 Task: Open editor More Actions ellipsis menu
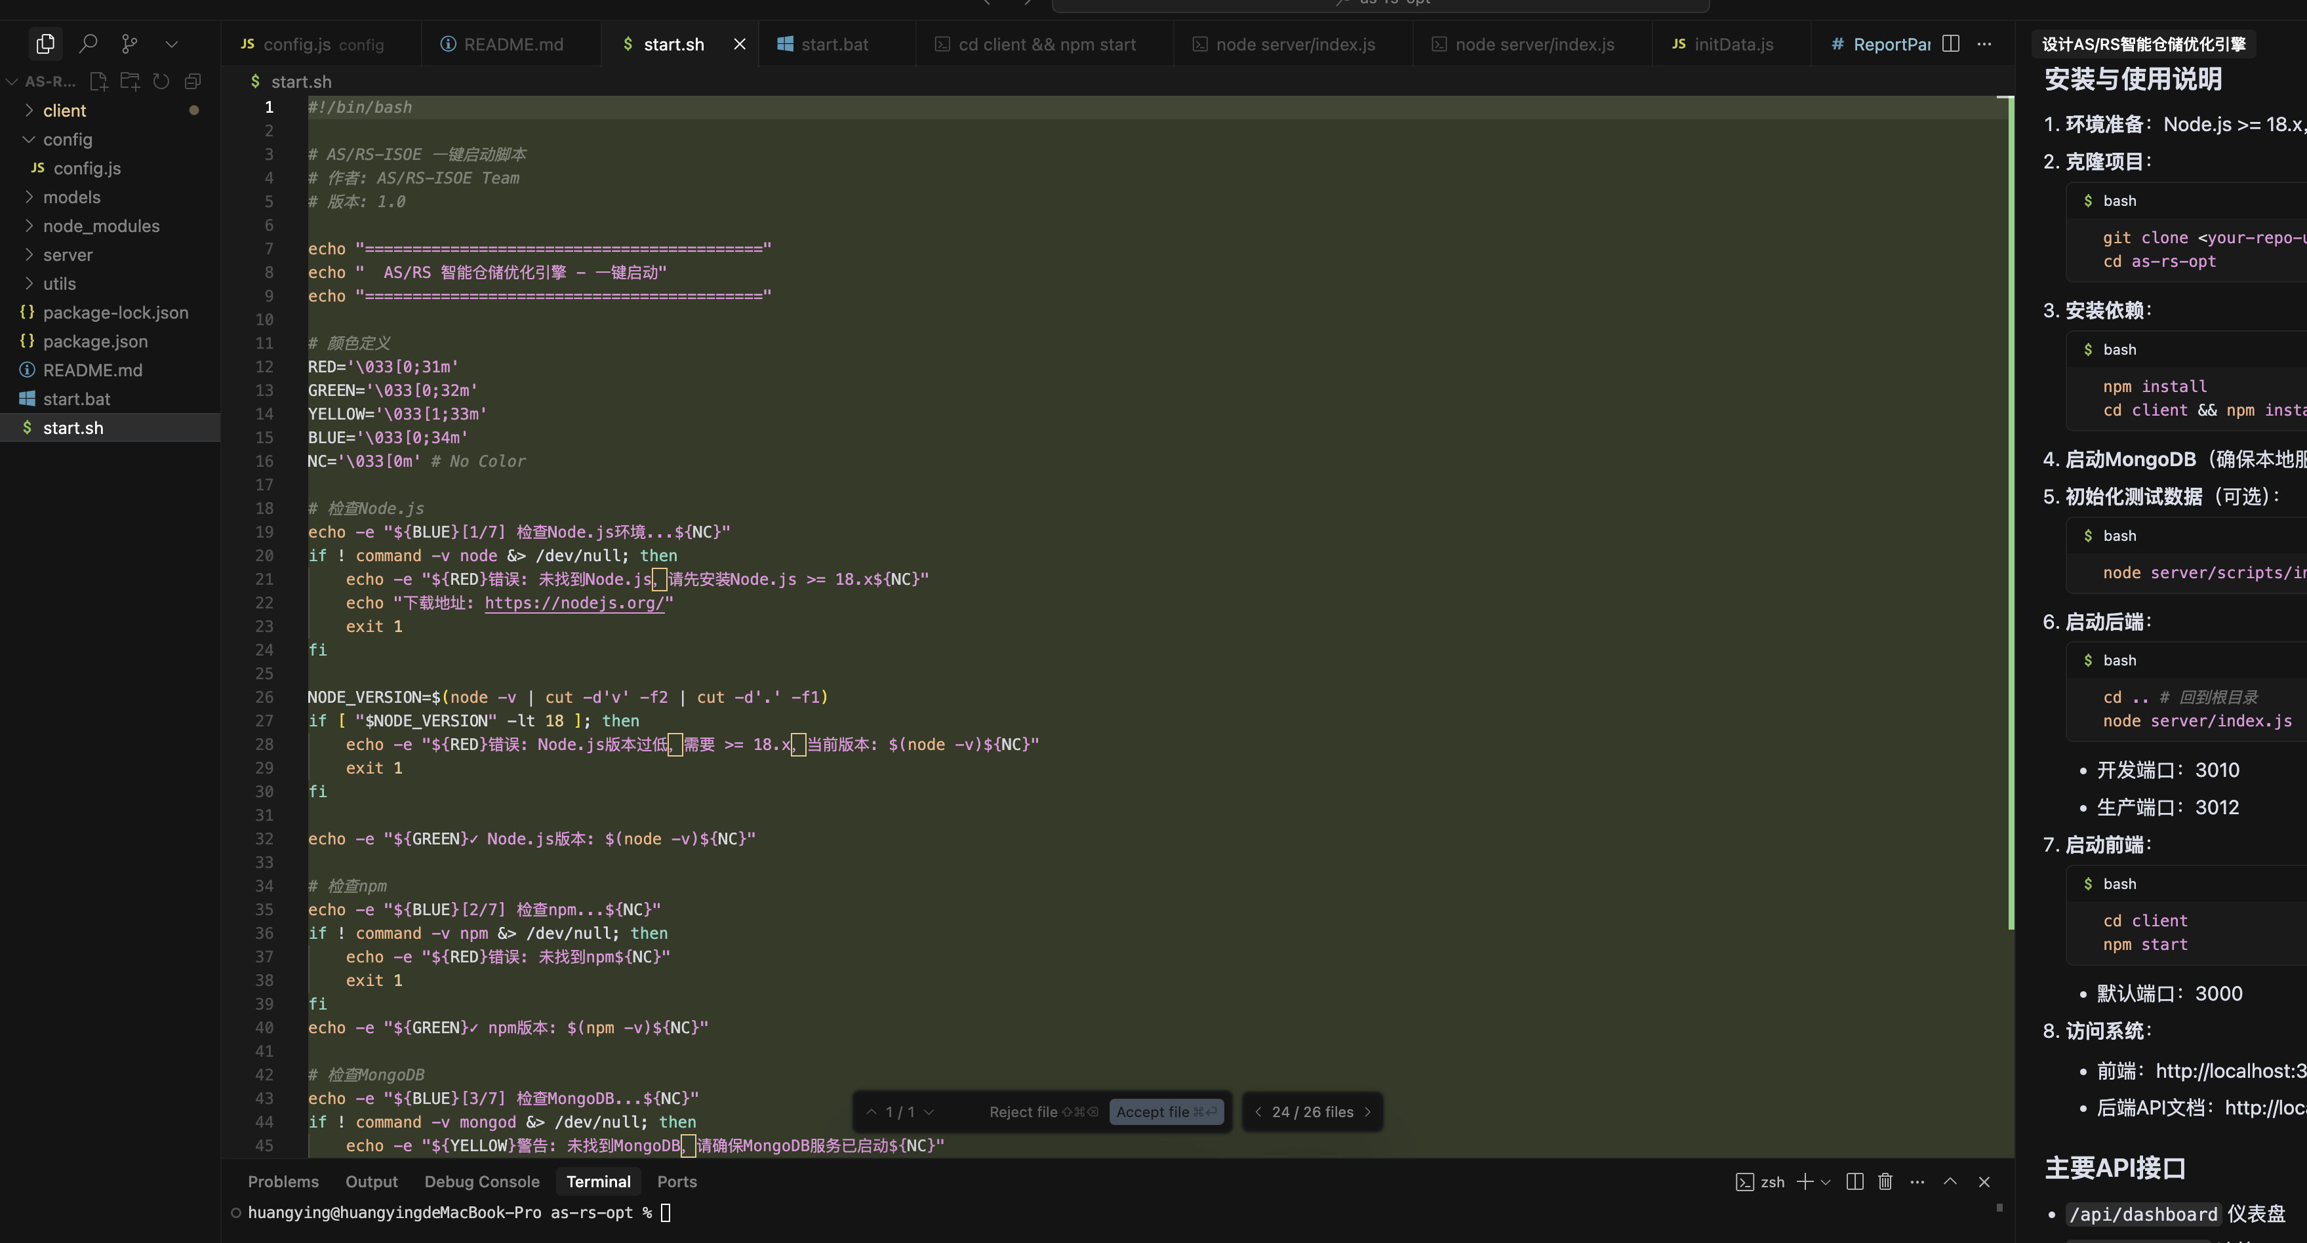pyautogui.click(x=1984, y=43)
